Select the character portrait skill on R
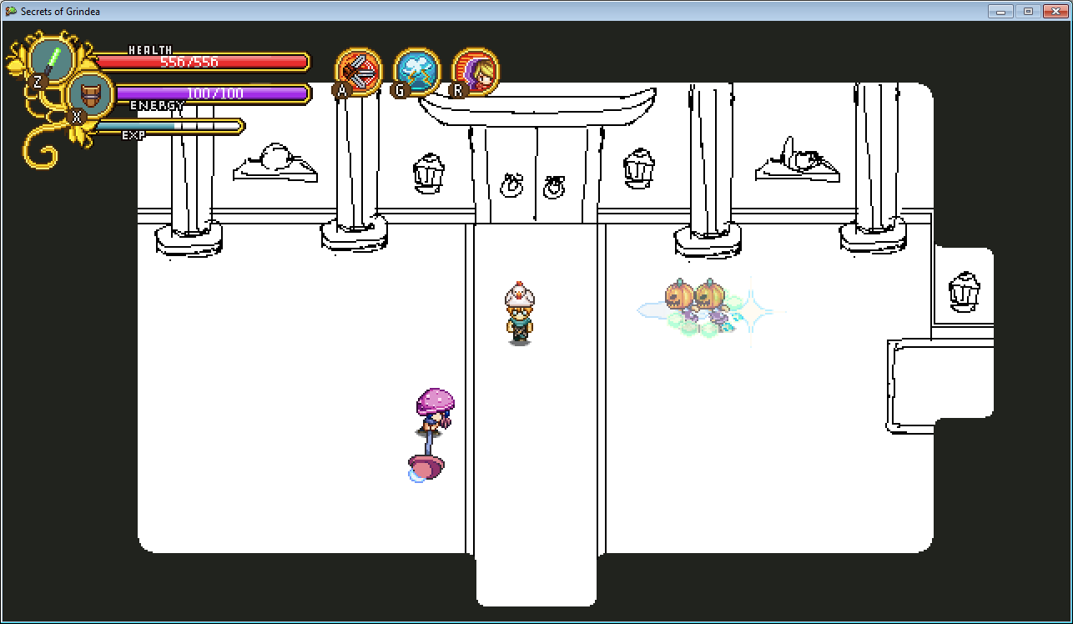Viewport: 1073px width, 624px height. coord(476,72)
